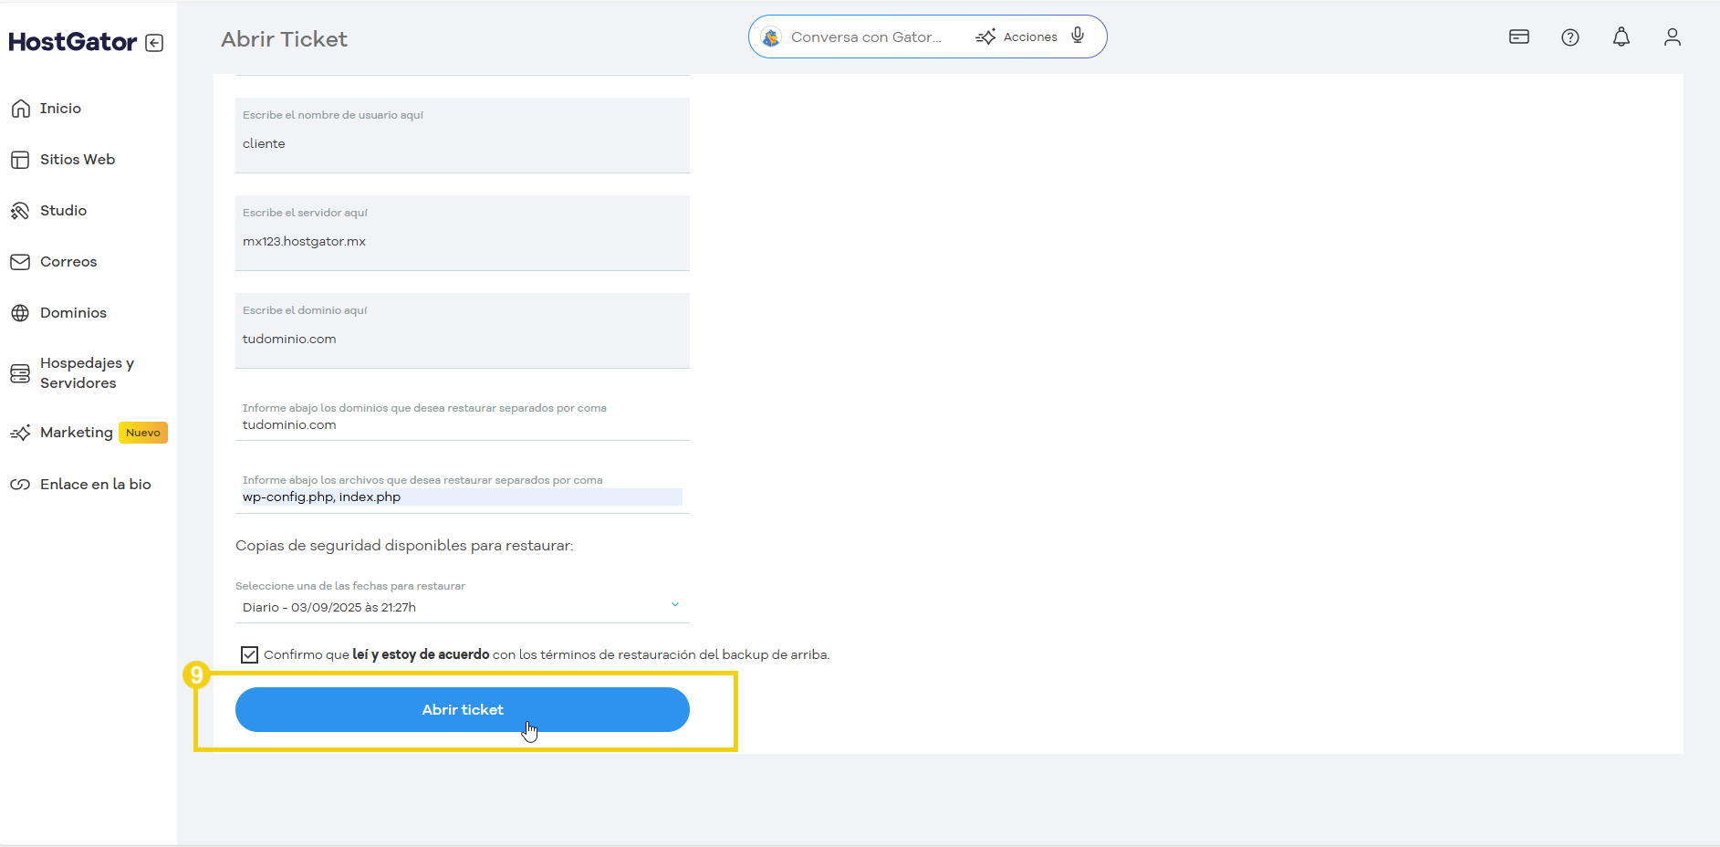Open Enlace en la bio
The image size is (1720, 847).
(95, 484)
